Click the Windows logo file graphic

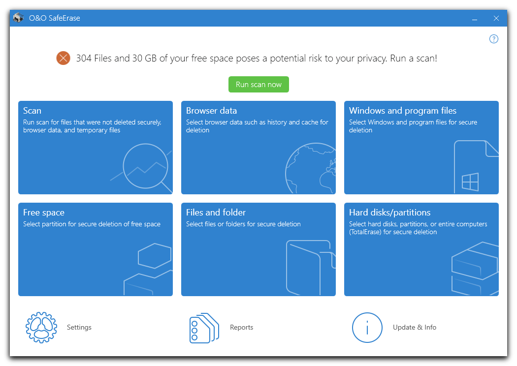[473, 168]
